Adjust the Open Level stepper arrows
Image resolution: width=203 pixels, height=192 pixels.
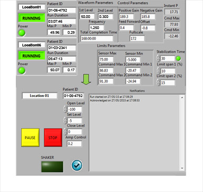(65, 109)
